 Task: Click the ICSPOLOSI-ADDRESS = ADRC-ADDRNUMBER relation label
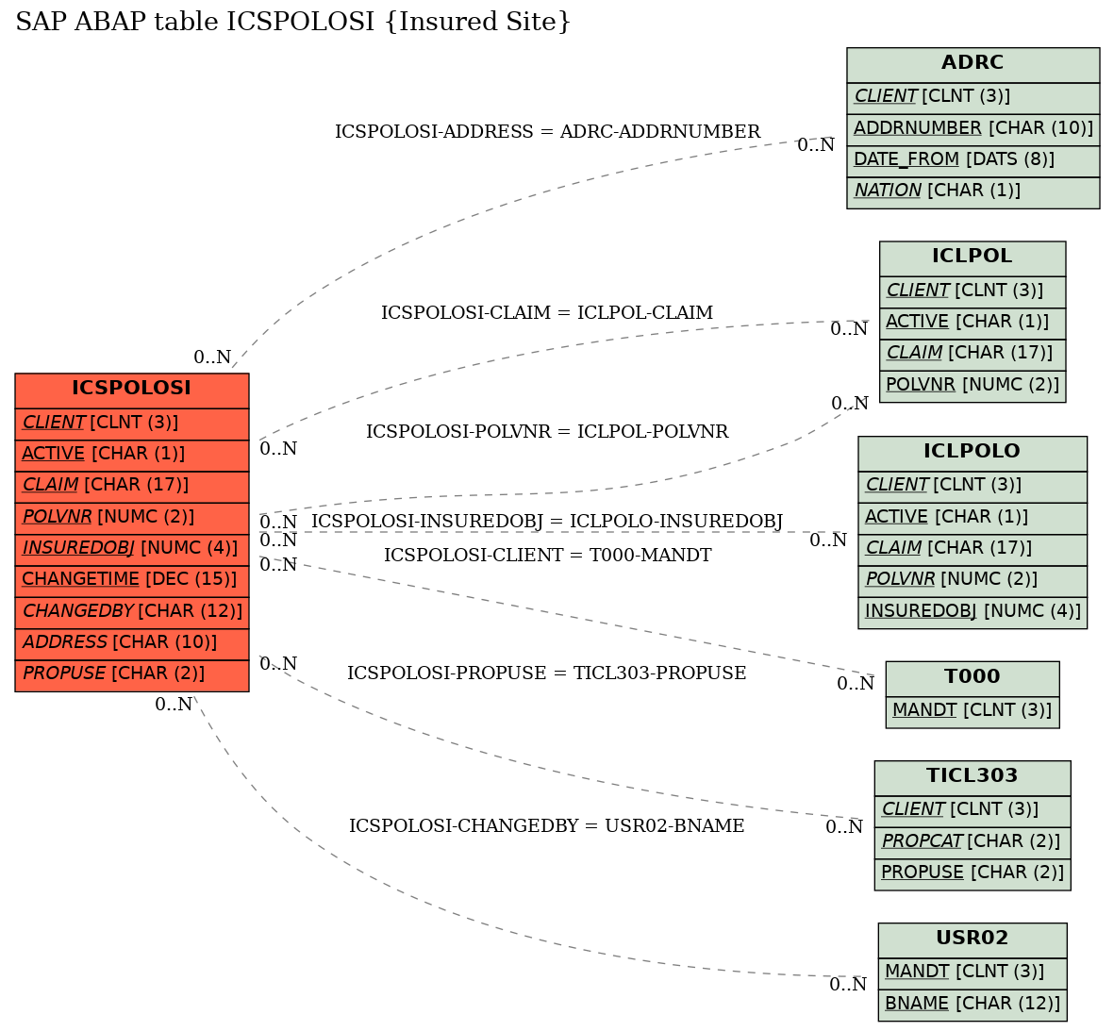click(547, 132)
